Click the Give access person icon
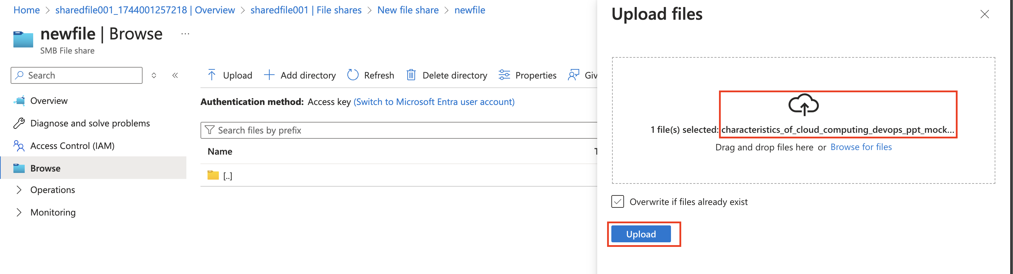 tap(574, 75)
